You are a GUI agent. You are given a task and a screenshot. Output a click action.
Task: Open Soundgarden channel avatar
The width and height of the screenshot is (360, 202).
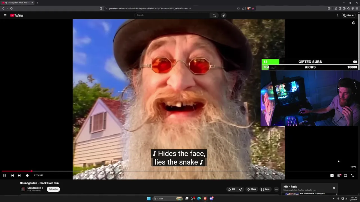coord(23,189)
